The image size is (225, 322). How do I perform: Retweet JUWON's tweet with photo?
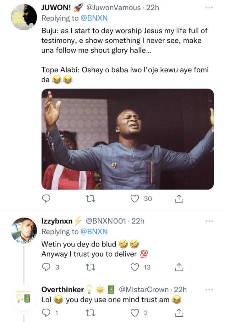click(91, 198)
